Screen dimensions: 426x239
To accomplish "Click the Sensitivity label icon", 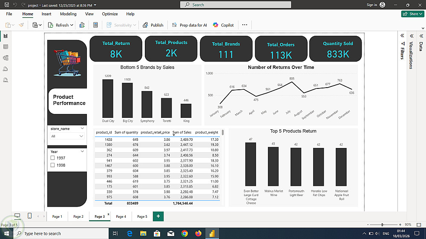I will (x=109, y=25).
